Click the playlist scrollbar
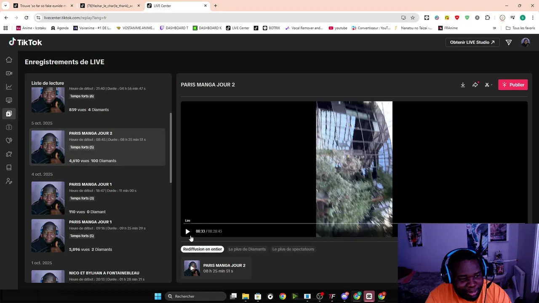This screenshot has width=539, height=303. [171, 148]
